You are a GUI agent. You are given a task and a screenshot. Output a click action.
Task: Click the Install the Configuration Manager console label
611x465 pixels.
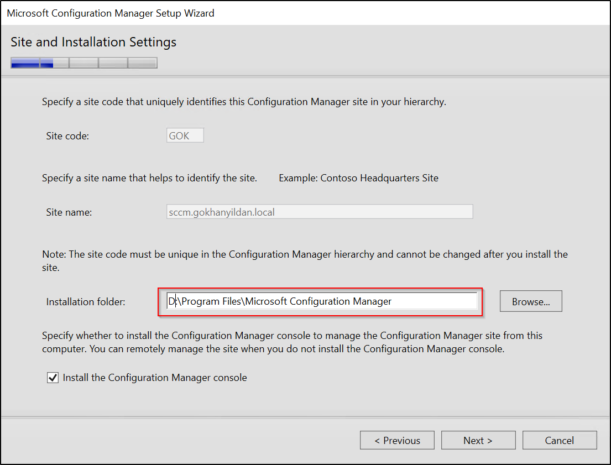click(155, 378)
